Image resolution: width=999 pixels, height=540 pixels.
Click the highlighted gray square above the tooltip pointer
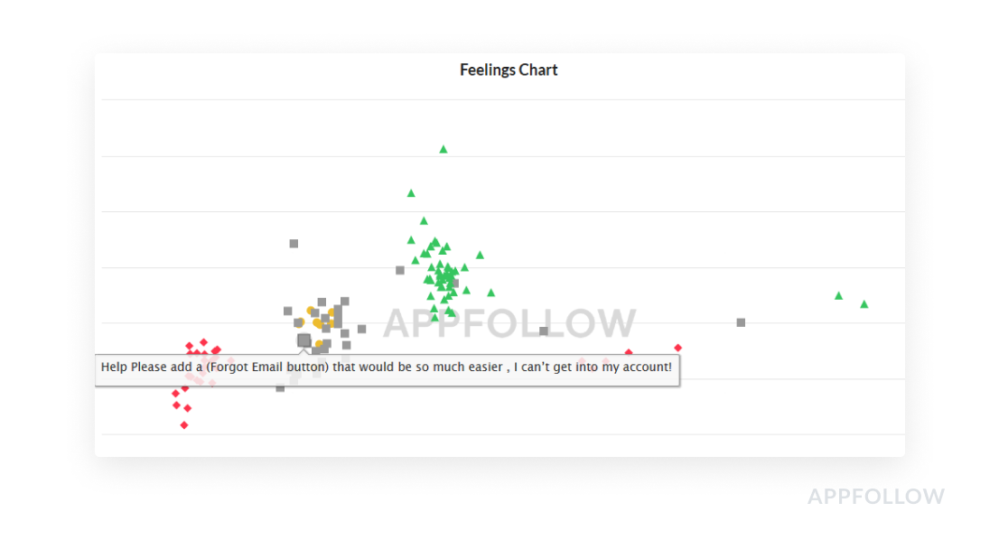[304, 340]
